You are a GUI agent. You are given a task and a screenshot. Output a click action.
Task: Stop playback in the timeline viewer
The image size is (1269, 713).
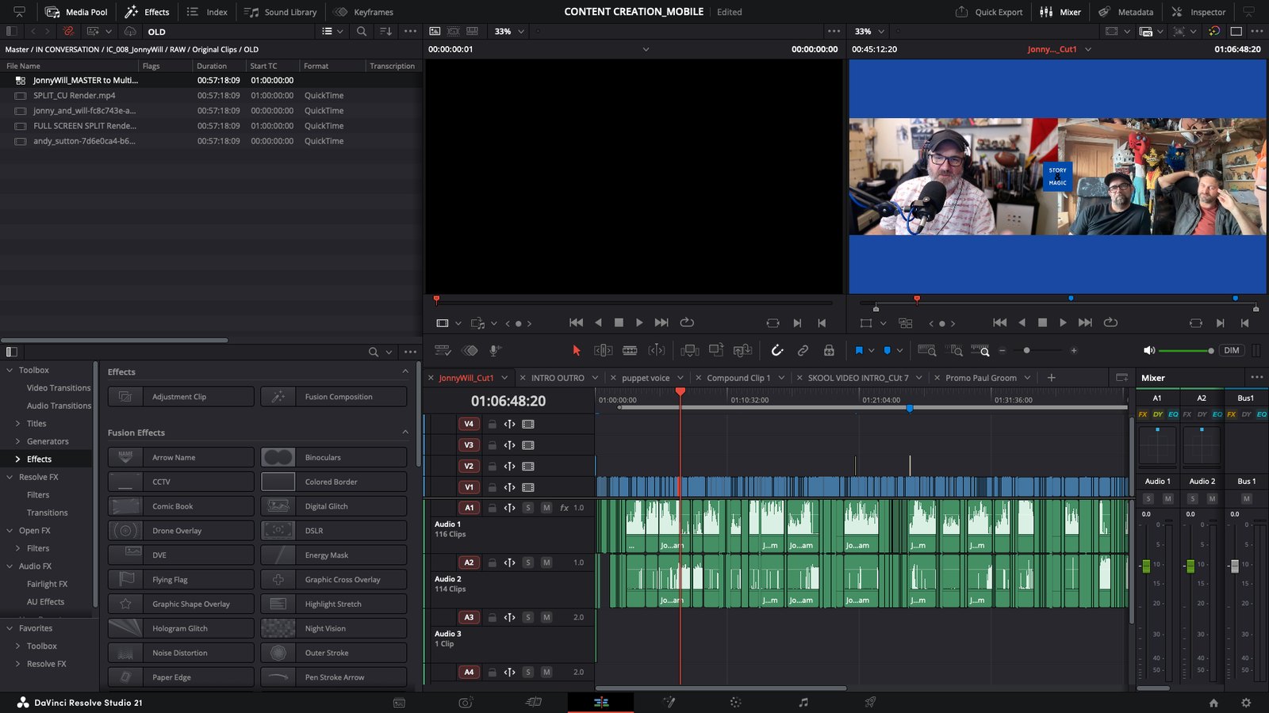[x=1042, y=322]
